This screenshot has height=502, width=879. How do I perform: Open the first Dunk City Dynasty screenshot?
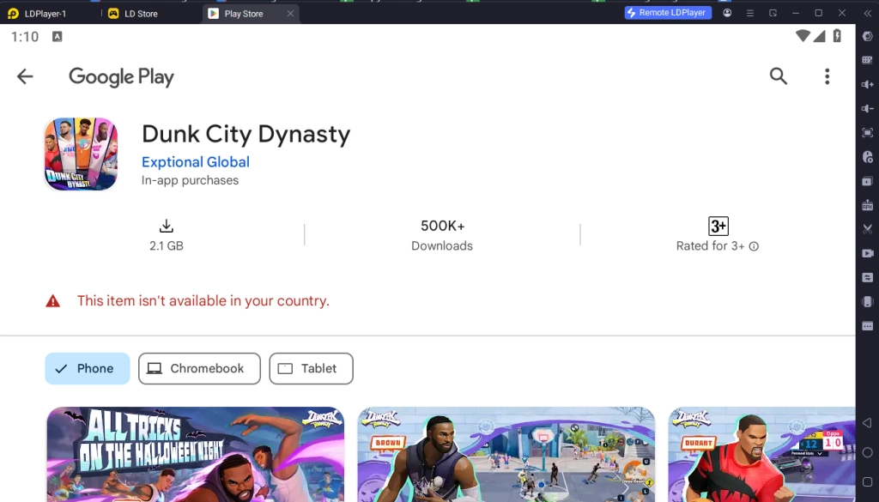click(196, 454)
